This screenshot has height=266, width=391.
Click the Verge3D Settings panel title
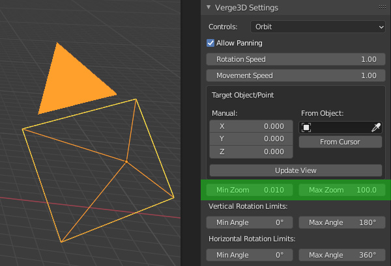(x=246, y=8)
